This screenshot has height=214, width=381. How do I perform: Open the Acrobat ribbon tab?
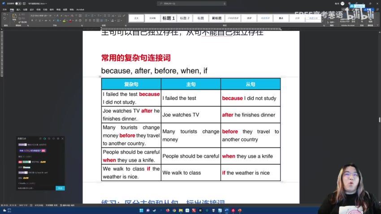click(x=80, y=9)
